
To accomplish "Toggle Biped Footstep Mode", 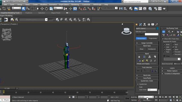I will point(144,57).
